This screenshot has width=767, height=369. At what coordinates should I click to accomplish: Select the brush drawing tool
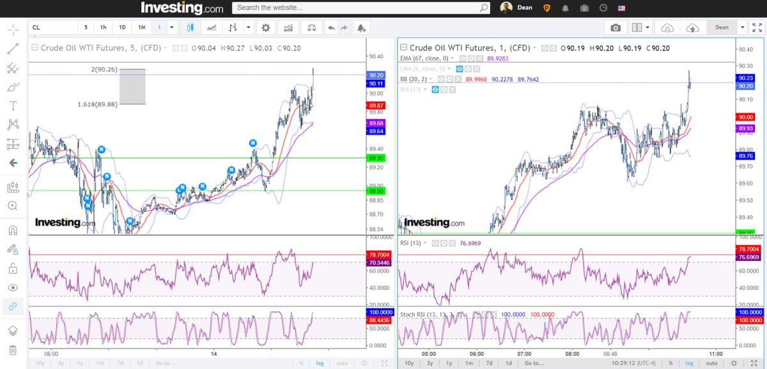[13, 87]
